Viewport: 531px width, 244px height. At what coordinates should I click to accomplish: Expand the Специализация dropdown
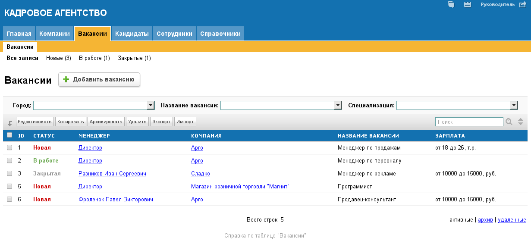[x=514, y=106]
